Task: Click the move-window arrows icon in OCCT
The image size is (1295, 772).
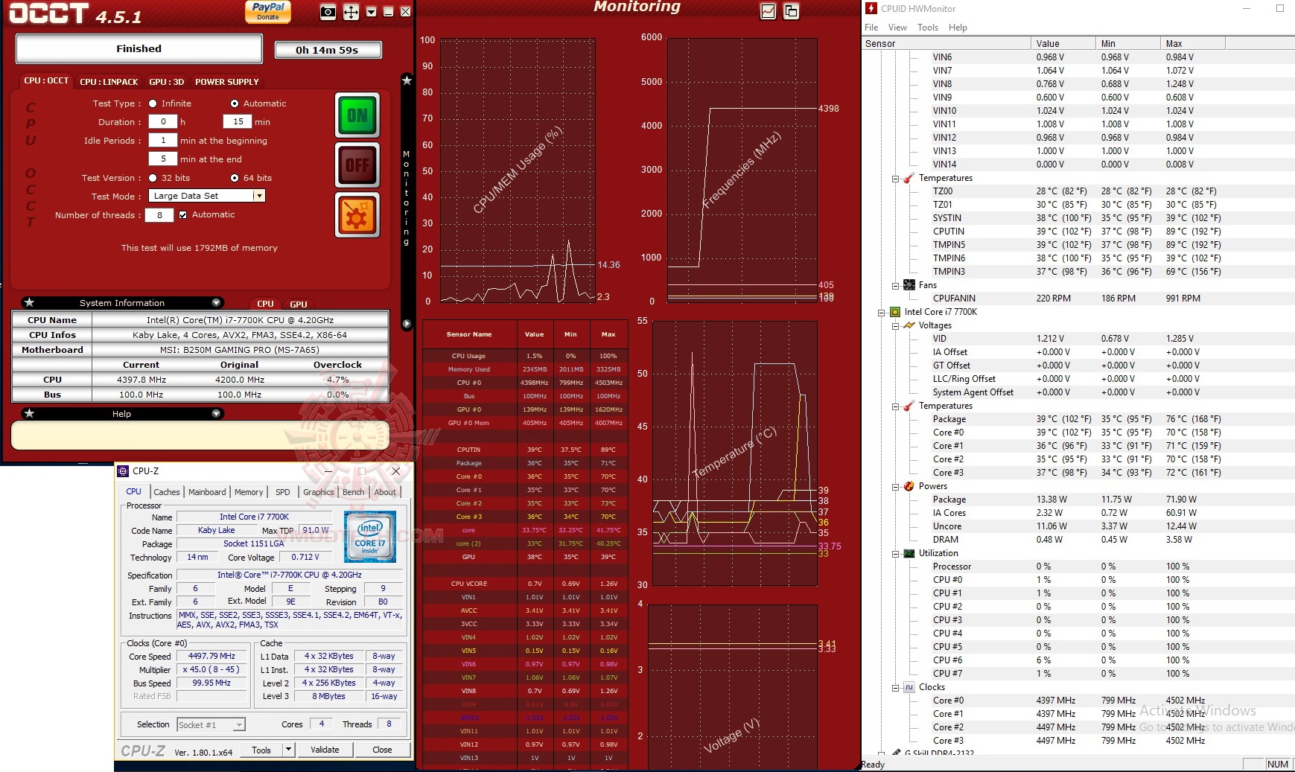Action: [x=351, y=12]
